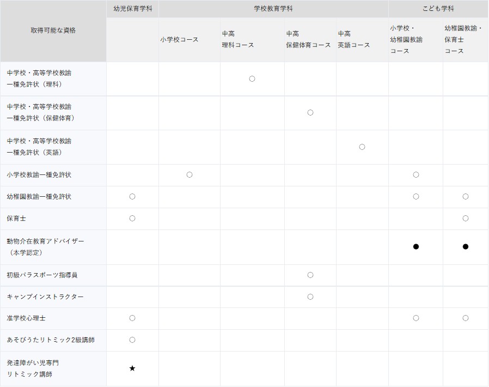Click the star in the 発達障がい児専門リトミック講師 row
This screenshot has width=489, height=387.
click(132, 368)
